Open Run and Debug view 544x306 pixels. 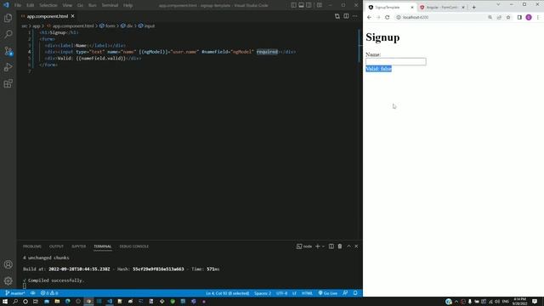[8, 67]
